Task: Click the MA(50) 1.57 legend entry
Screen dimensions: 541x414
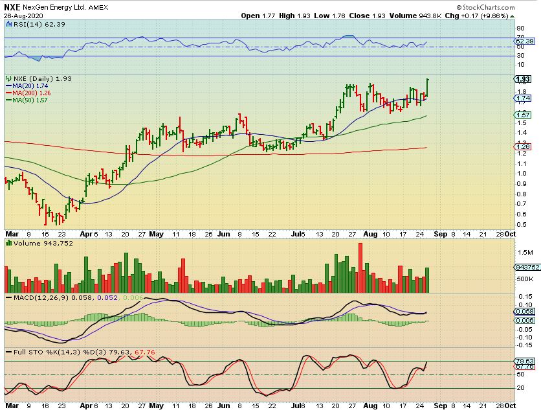Action: click(27, 100)
